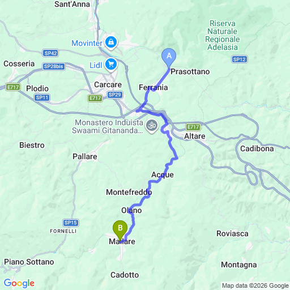Select the Pallare town label
The image size is (290, 290).
(x=85, y=156)
